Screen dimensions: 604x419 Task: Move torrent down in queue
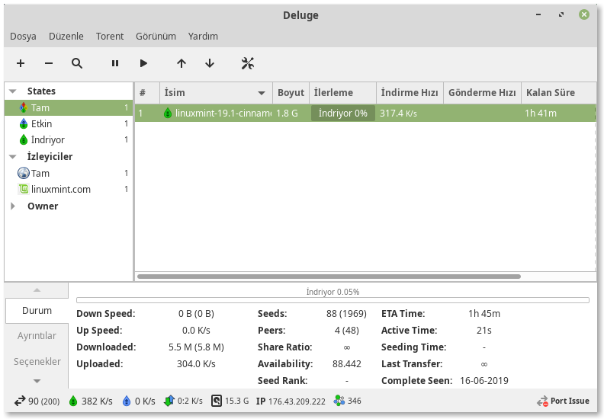pyautogui.click(x=210, y=63)
